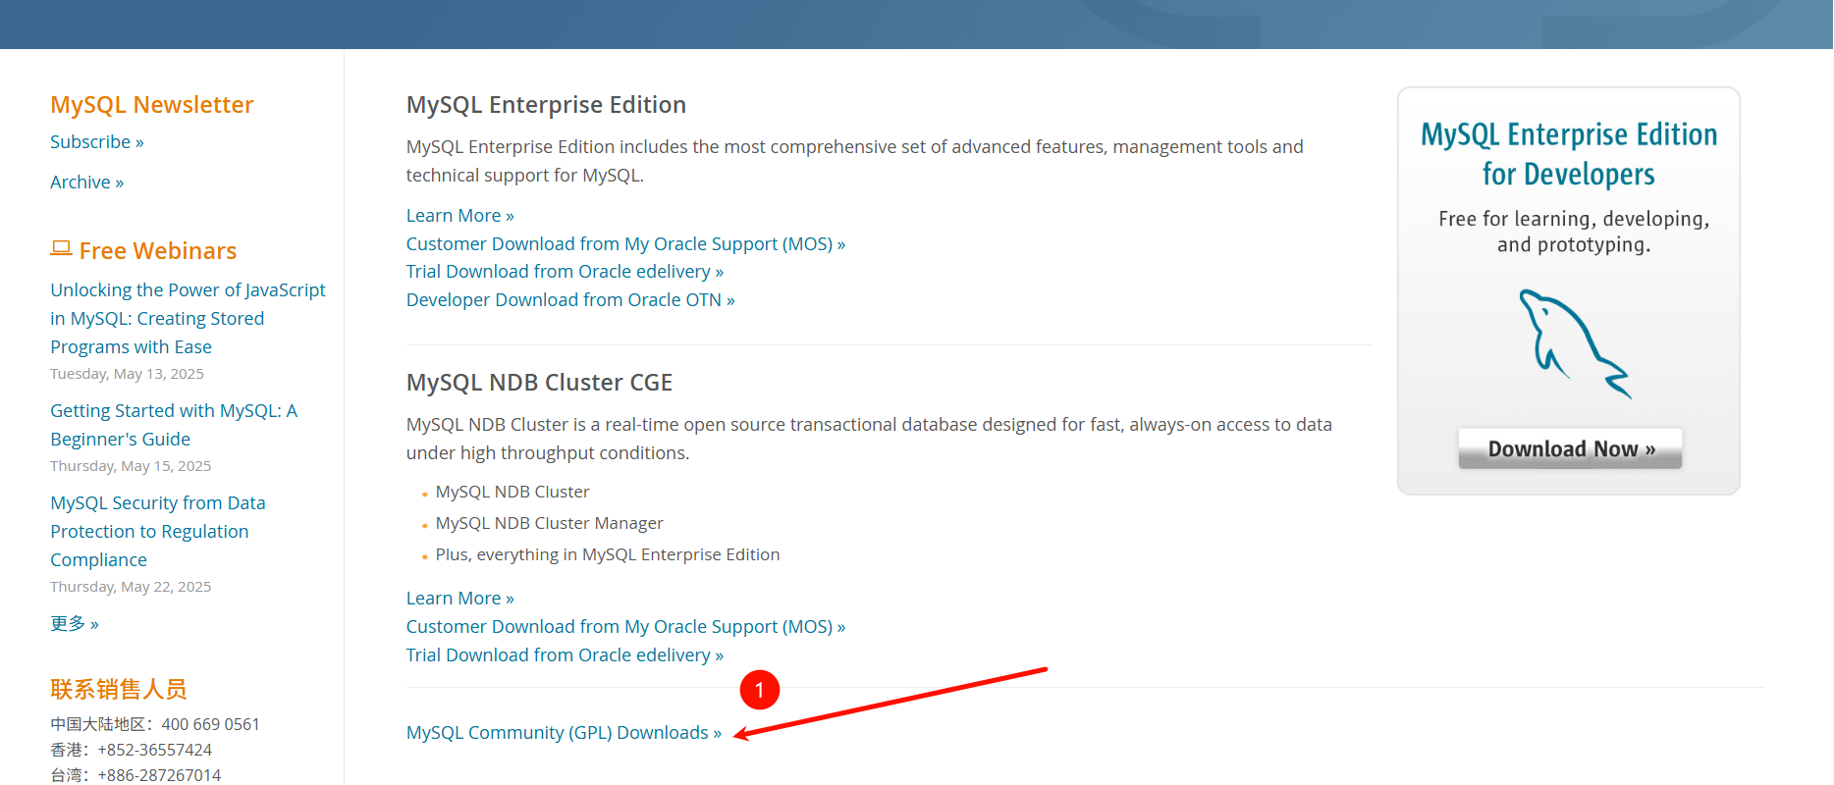Click the Free Webinars laptop icon
This screenshot has width=1834, height=785.
pyautogui.click(x=61, y=249)
